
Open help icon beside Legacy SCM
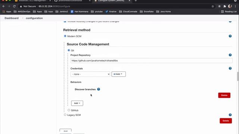tap(230, 115)
